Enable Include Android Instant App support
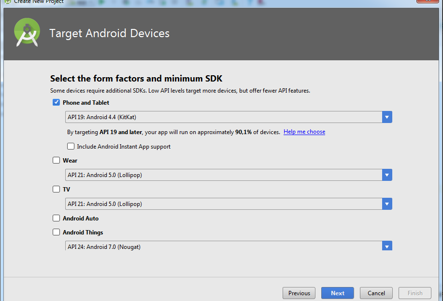The height and width of the screenshot is (301, 443). [x=71, y=146]
